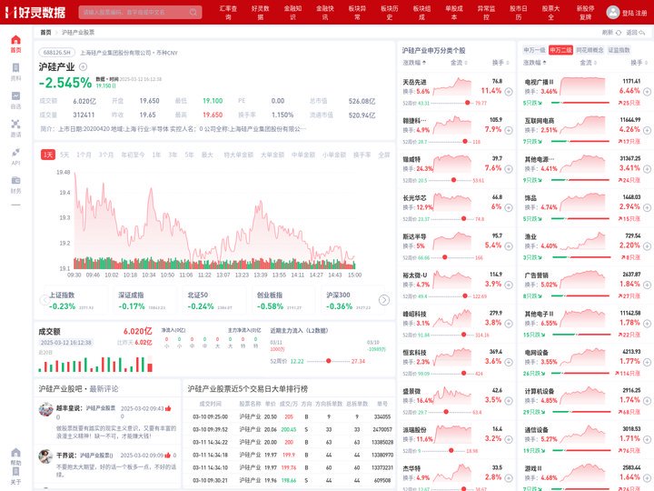Open 板块异常 in top navigation
The image size is (654, 491).
pyautogui.click(x=357, y=12)
